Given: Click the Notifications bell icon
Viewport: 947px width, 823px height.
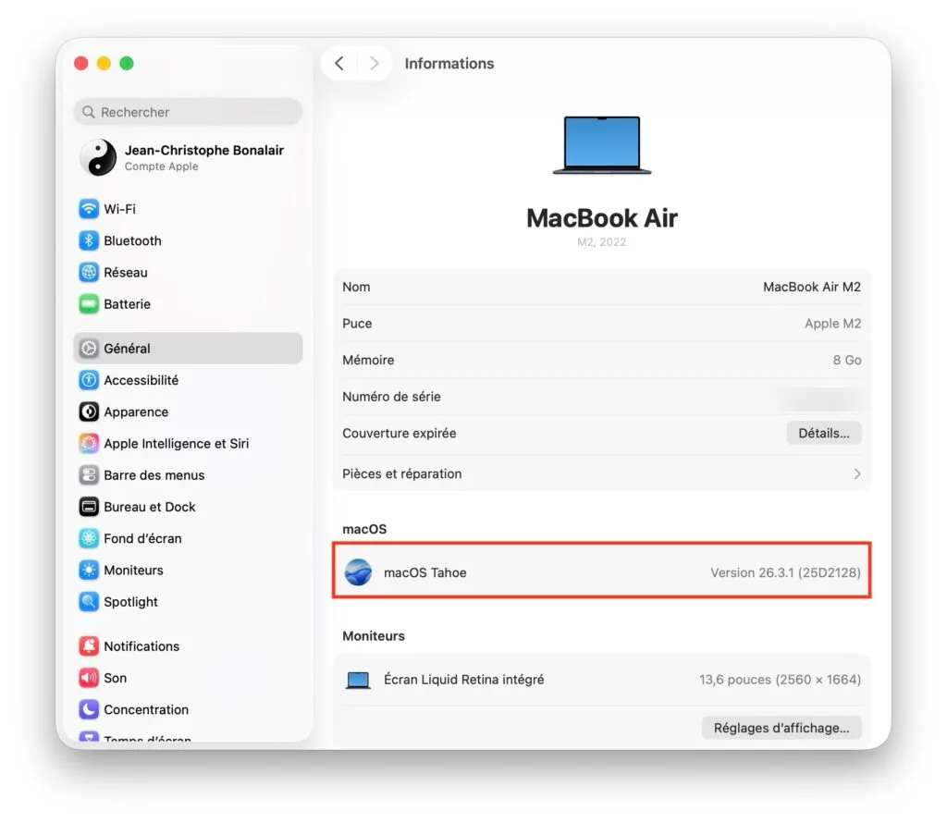Looking at the screenshot, I should pyautogui.click(x=89, y=646).
